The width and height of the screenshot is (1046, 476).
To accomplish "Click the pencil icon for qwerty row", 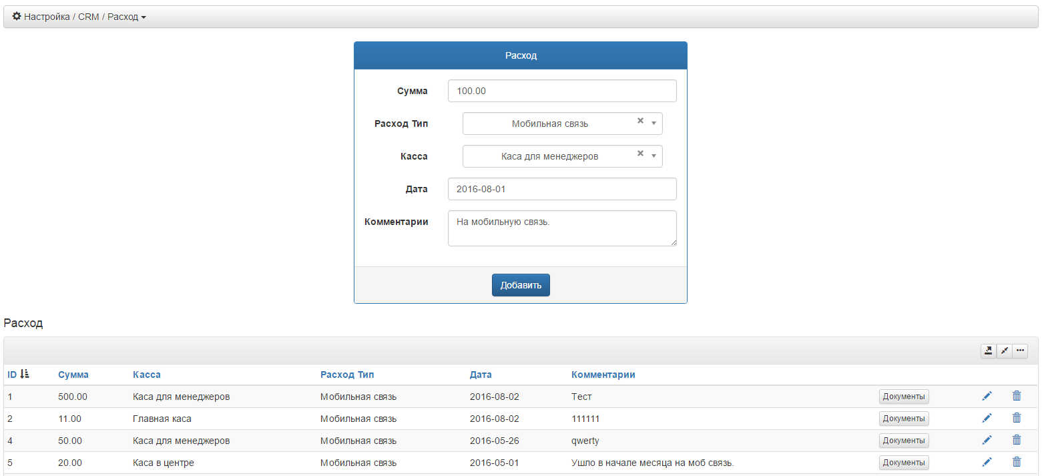I will click(987, 441).
